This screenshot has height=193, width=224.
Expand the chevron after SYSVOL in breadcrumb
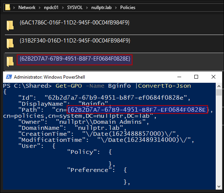87,8
